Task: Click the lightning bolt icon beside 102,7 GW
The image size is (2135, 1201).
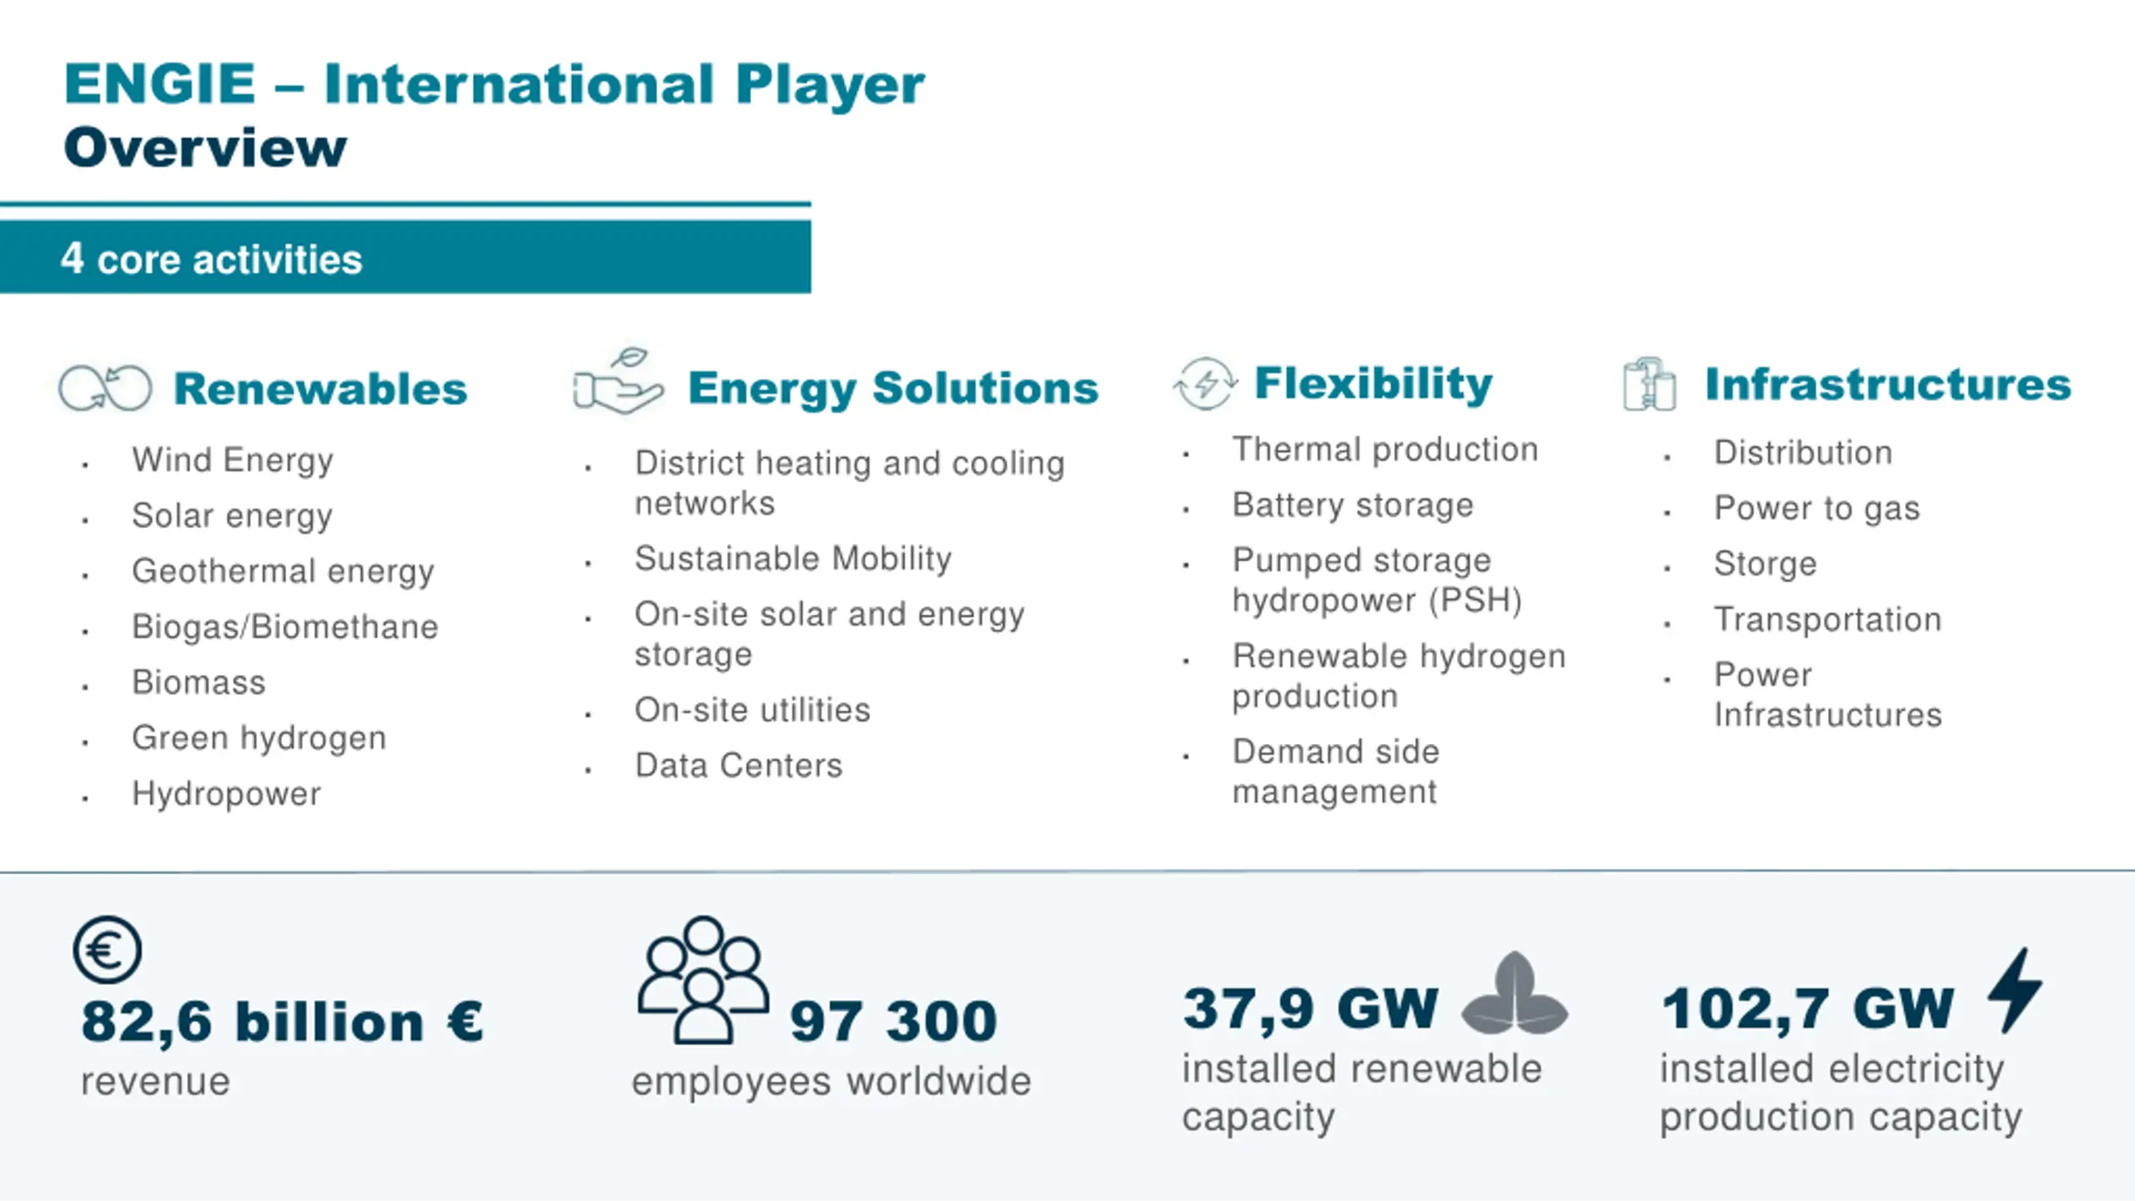Action: [2015, 991]
